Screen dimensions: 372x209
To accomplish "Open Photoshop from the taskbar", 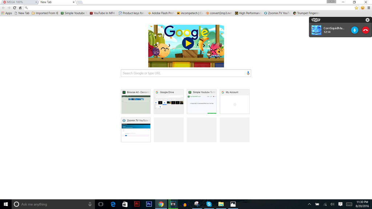I will [149, 204].
